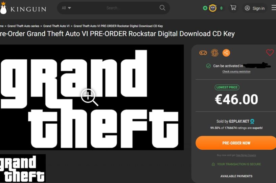This screenshot has height=183, width=276.
Task: Open the shopping cart
Action: pyautogui.click(x=233, y=7)
